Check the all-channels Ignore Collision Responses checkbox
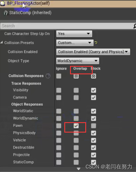 coord(59,76)
